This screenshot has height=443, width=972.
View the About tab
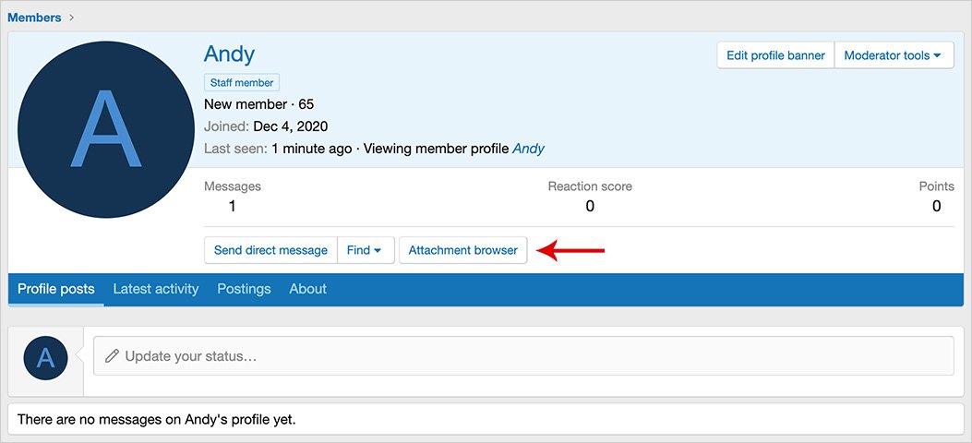[x=307, y=289]
